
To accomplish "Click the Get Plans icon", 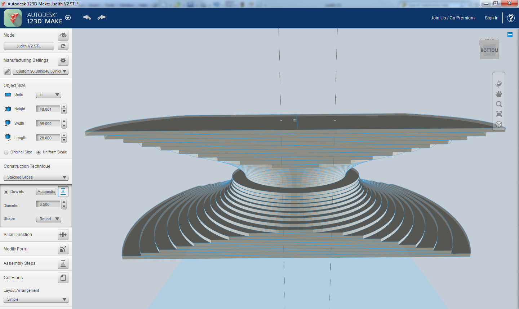I will (x=63, y=277).
